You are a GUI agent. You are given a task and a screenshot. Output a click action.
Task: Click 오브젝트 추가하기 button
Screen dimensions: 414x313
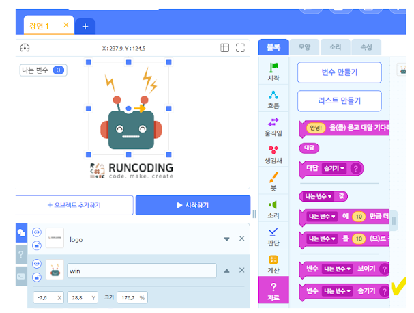pos(74,205)
